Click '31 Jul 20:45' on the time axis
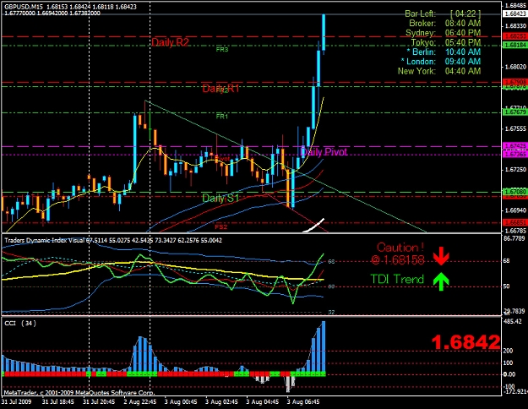Screen dimensions: 528x409 tap(99, 401)
